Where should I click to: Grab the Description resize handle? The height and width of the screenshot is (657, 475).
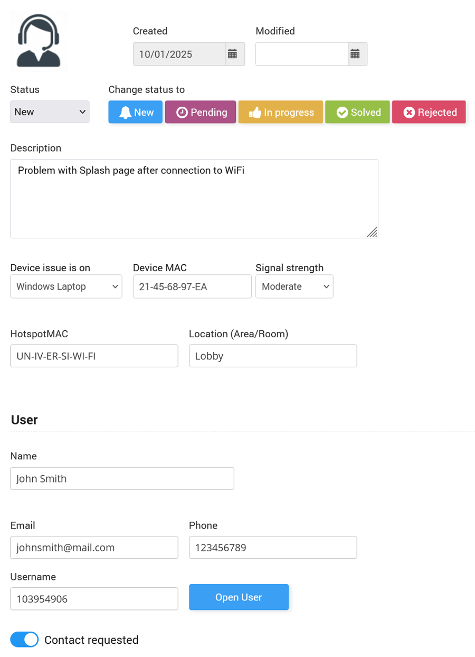pos(372,232)
